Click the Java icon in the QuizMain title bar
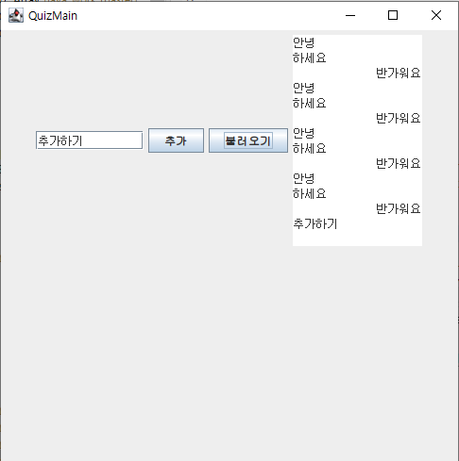This screenshot has height=461, width=459. pos(16,15)
